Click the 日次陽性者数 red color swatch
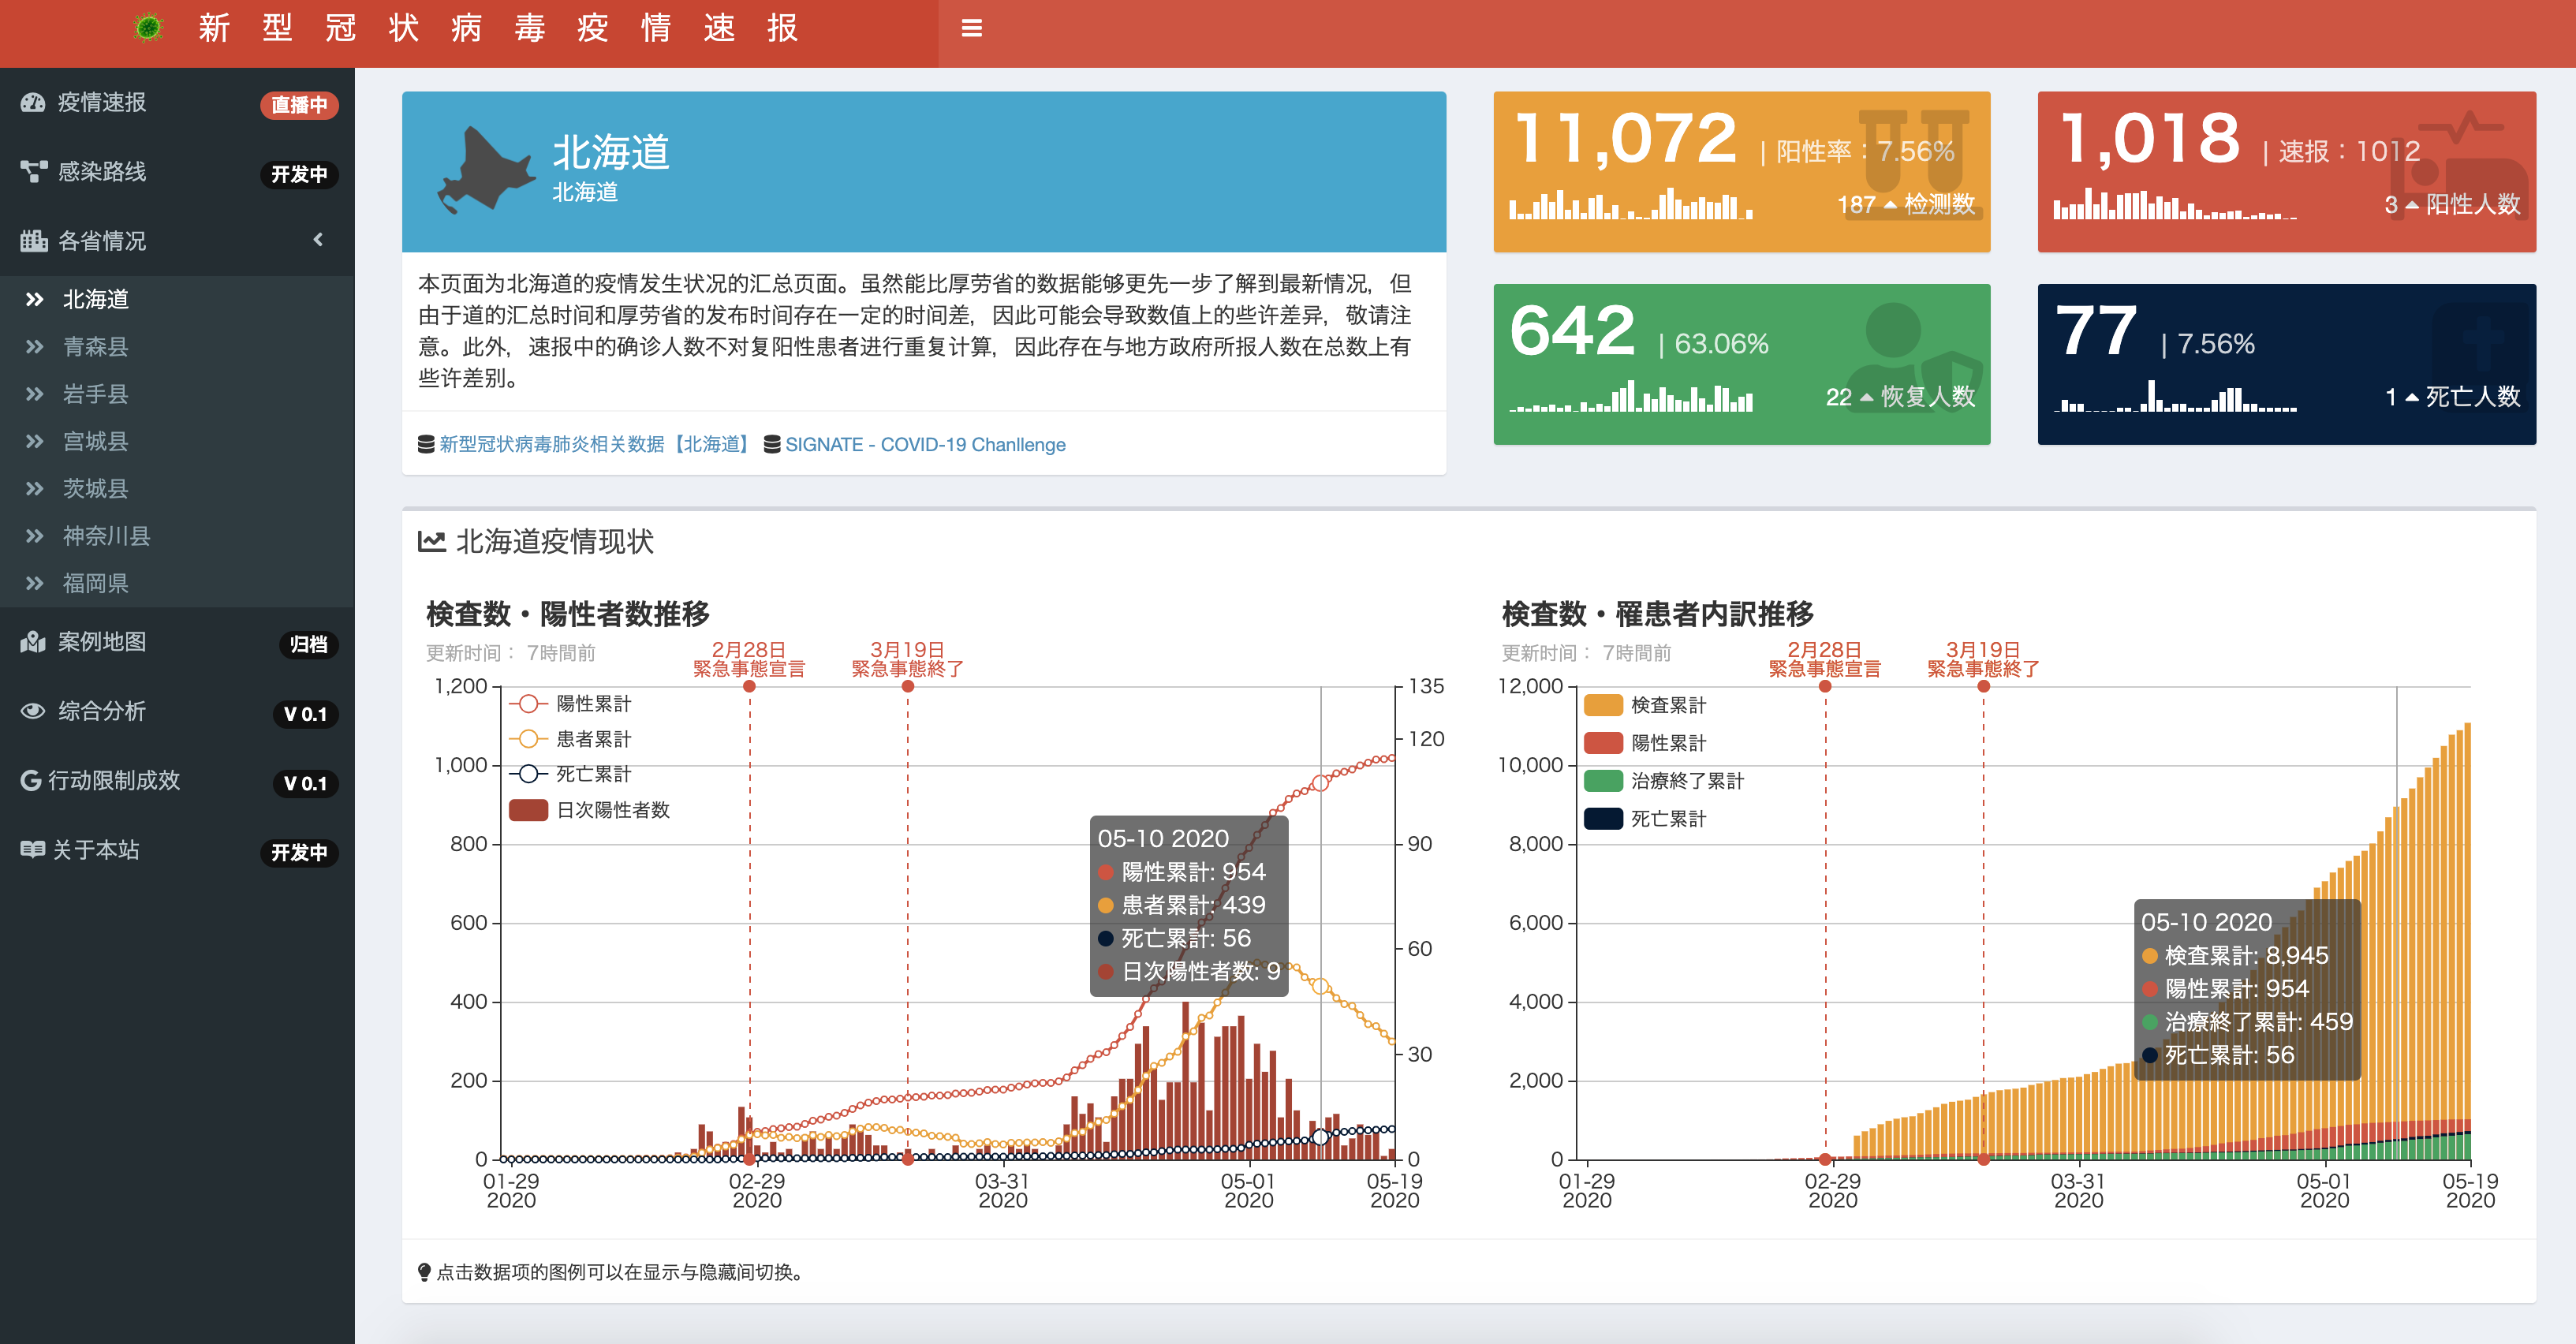This screenshot has height=1344, width=2576. click(x=528, y=810)
